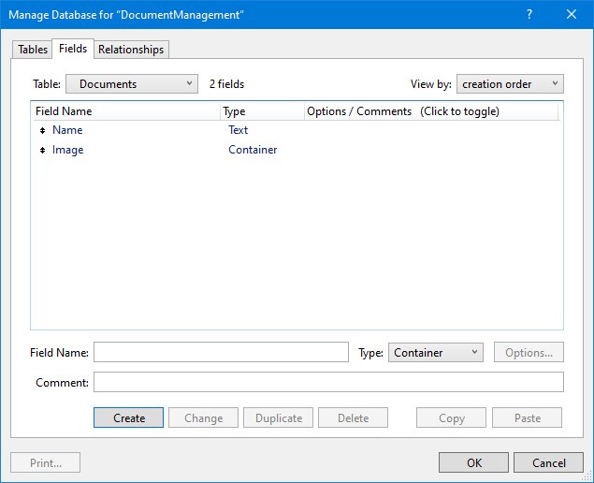The width and height of the screenshot is (594, 483).
Task: Click the reorder handle beside Image field
Action: pyautogui.click(x=43, y=150)
